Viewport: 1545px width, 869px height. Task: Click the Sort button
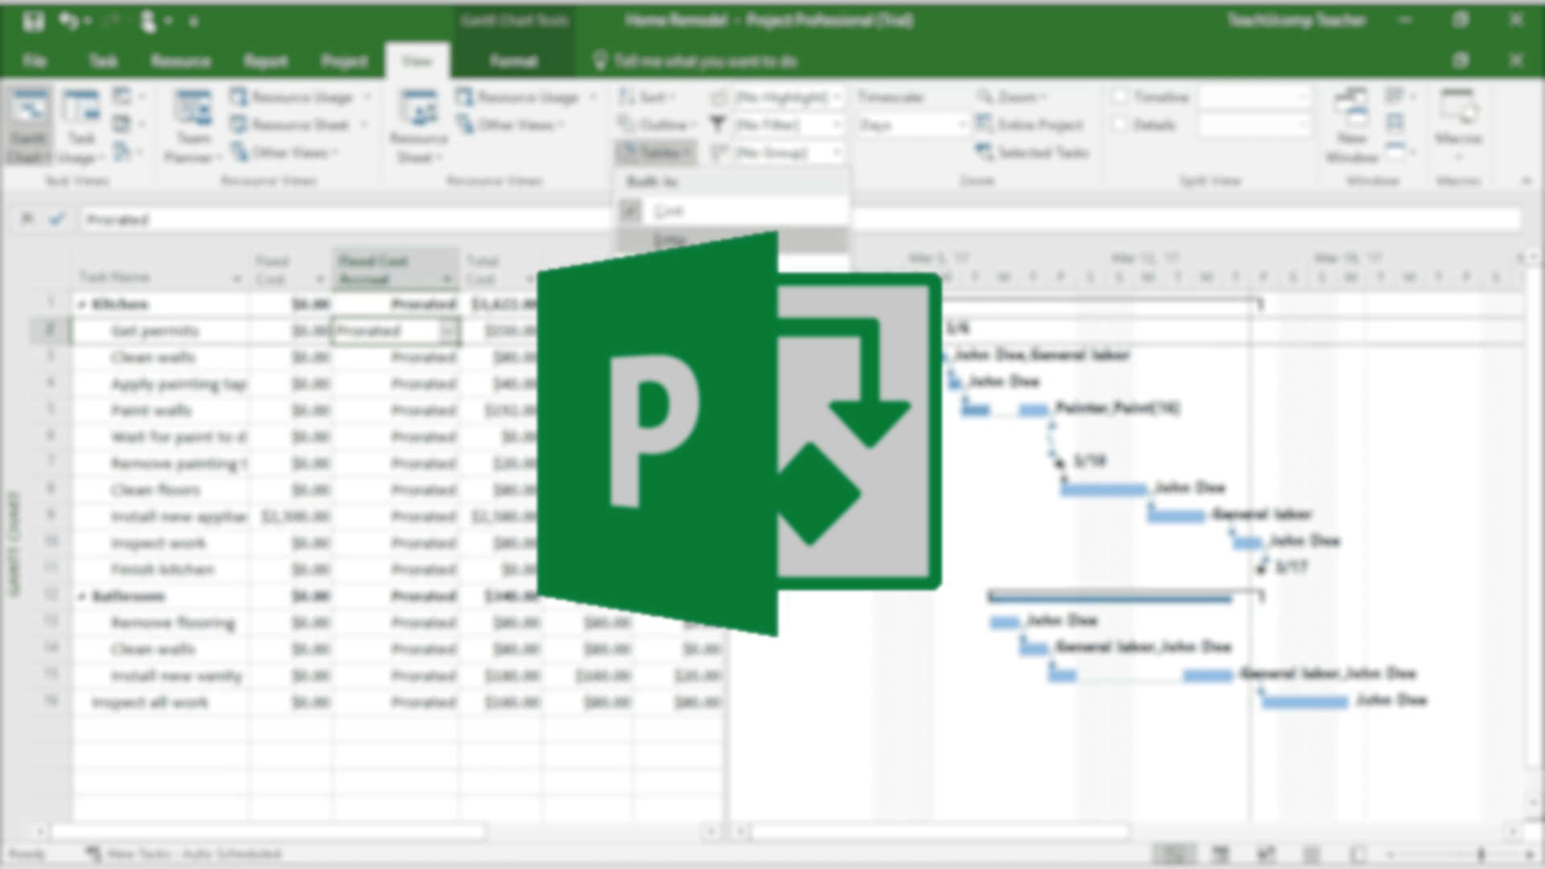(647, 97)
